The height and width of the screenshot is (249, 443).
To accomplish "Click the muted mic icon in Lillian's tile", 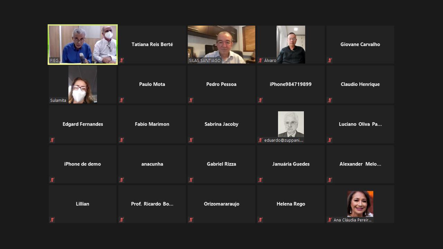I will (x=52, y=220).
